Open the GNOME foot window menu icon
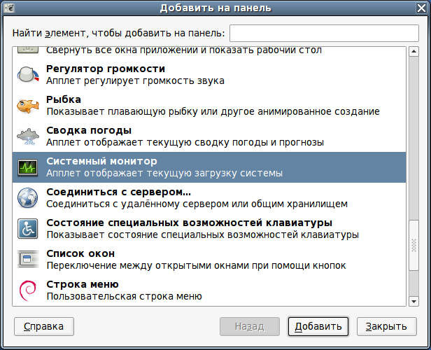431x350 pixels. point(9,8)
